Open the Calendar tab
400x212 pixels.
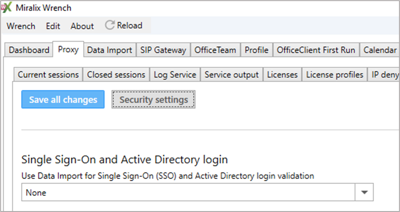(x=380, y=50)
